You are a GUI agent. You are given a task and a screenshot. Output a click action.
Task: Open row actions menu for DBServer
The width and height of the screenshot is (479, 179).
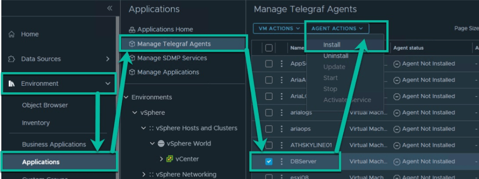pyautogui.click(x=282, y=161)
